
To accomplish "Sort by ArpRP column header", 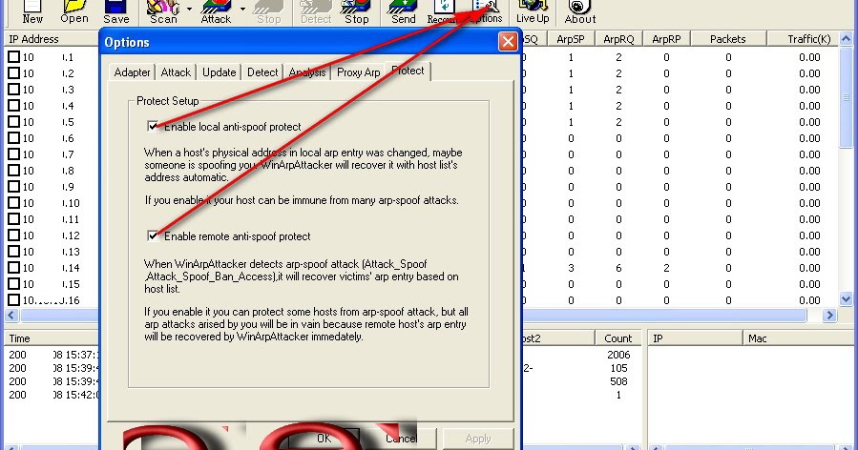I will 666,39.
